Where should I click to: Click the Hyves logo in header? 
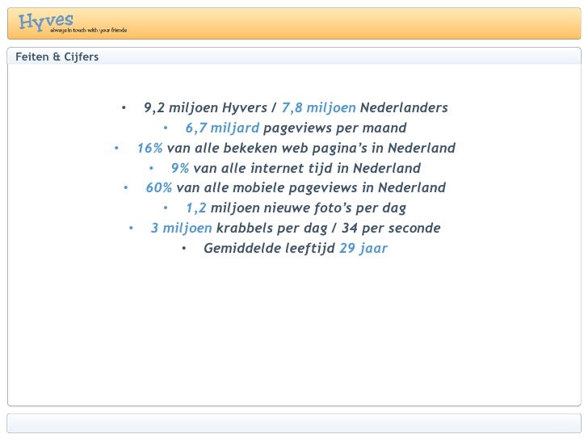point(46,21)
